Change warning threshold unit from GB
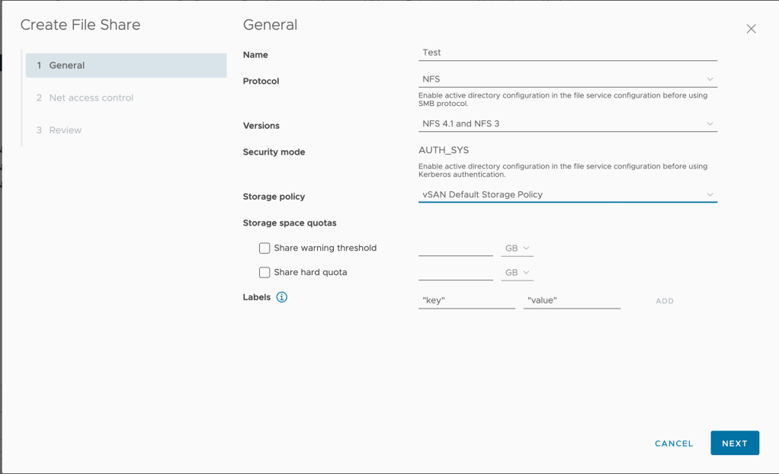This screenshot has height=474, width=779. [x=517, y=248]
